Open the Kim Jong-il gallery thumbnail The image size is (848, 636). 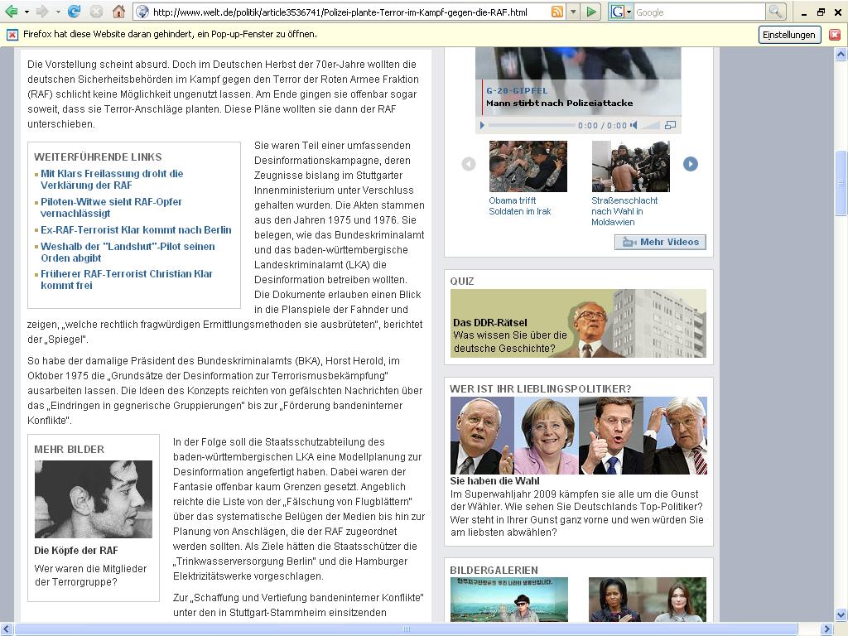coord(509,600)
